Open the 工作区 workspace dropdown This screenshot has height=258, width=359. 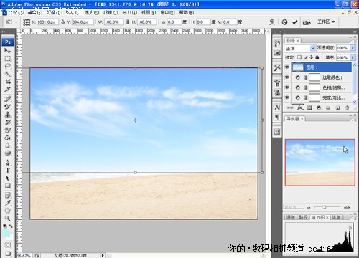click(x=326, y=21)
